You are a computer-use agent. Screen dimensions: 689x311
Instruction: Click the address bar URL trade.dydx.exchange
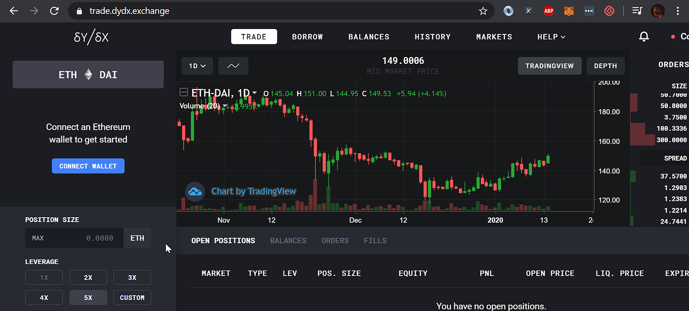(x=129, y=11)
